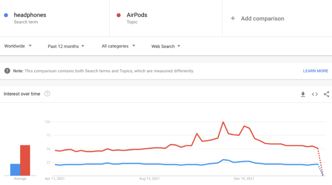The image size is (332, 185).
Task: Select the blue headphones color dot
Action: [x=6, y=15]
